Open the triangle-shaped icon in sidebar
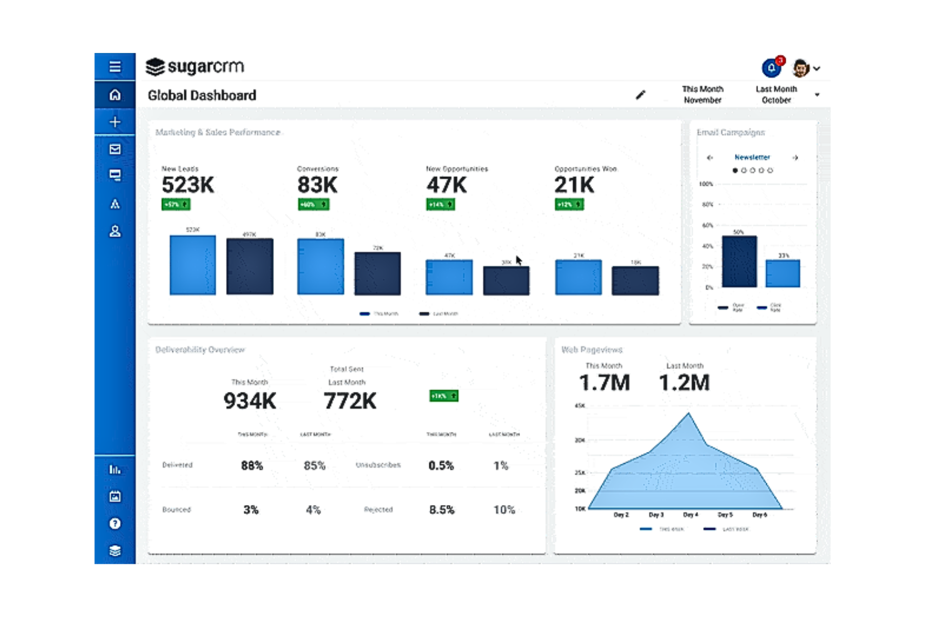 click(115, 204)
